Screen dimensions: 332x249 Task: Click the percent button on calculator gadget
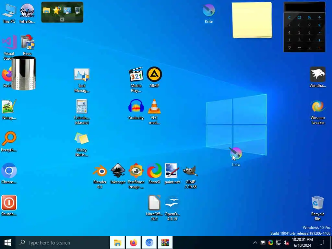click(309, 18)
